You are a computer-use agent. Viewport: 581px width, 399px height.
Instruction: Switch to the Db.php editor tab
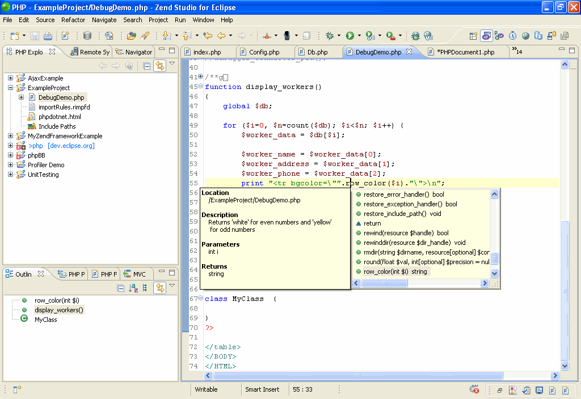318,52
